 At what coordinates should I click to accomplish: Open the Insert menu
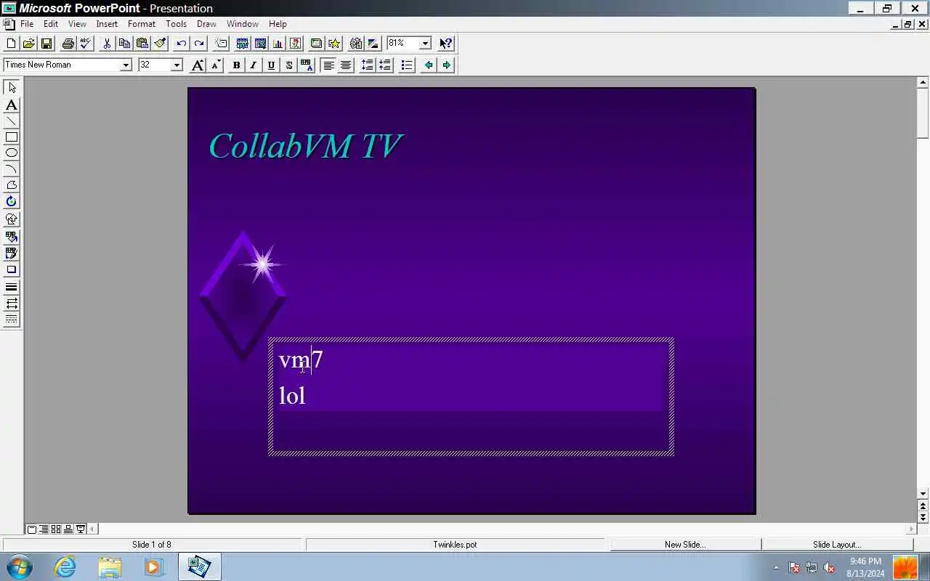coord(107,24)
